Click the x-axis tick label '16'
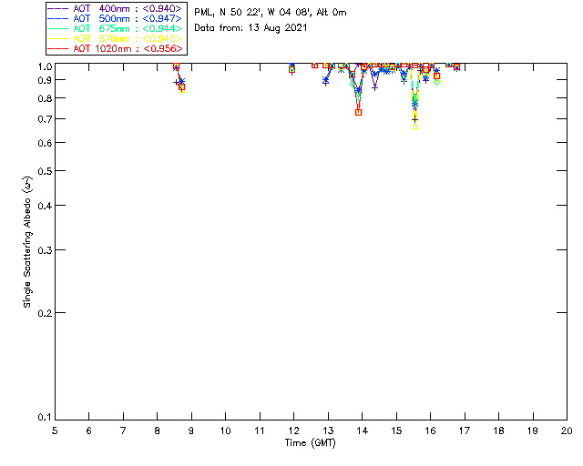 click(x=431, y=431)
